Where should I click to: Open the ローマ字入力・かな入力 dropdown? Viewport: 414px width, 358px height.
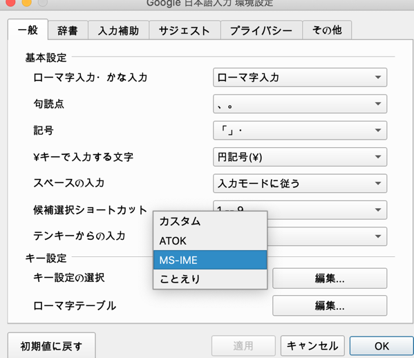300,77
